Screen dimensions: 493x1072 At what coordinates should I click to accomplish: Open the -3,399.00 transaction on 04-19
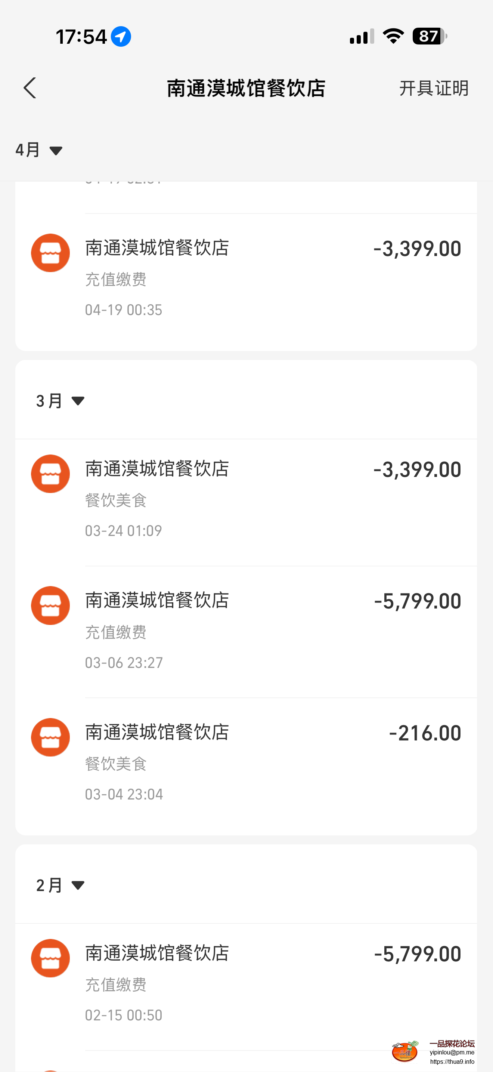click(x=246, y=279)
